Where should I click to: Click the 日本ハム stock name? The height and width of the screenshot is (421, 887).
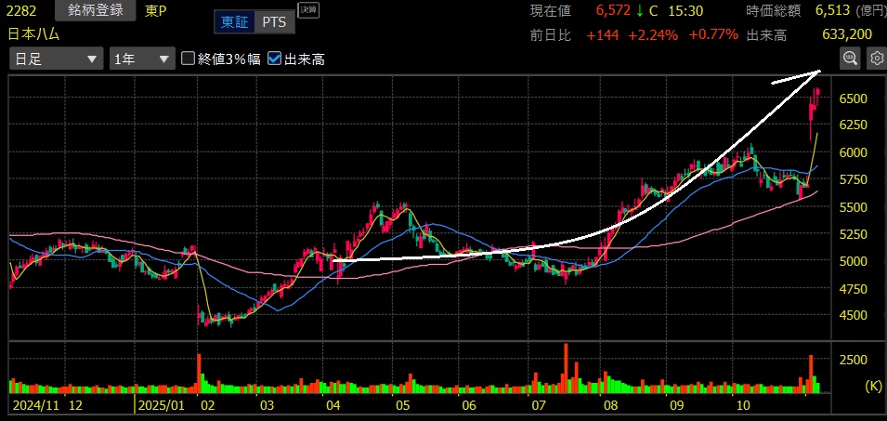coord(33,34)
